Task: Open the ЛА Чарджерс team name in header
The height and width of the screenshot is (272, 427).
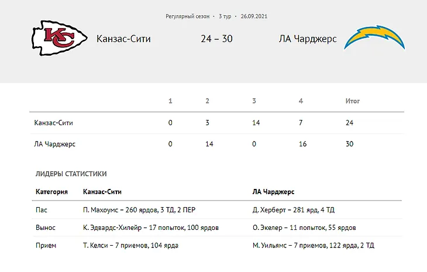Action: click(x=308, y=39)
